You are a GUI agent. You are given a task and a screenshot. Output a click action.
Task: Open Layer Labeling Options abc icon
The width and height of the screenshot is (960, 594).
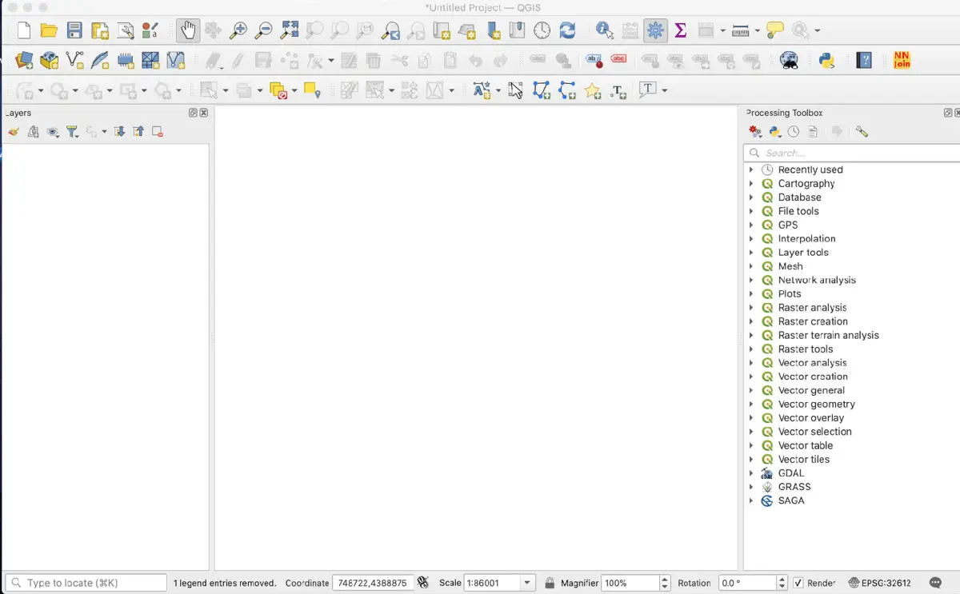(x=594, y=60)
